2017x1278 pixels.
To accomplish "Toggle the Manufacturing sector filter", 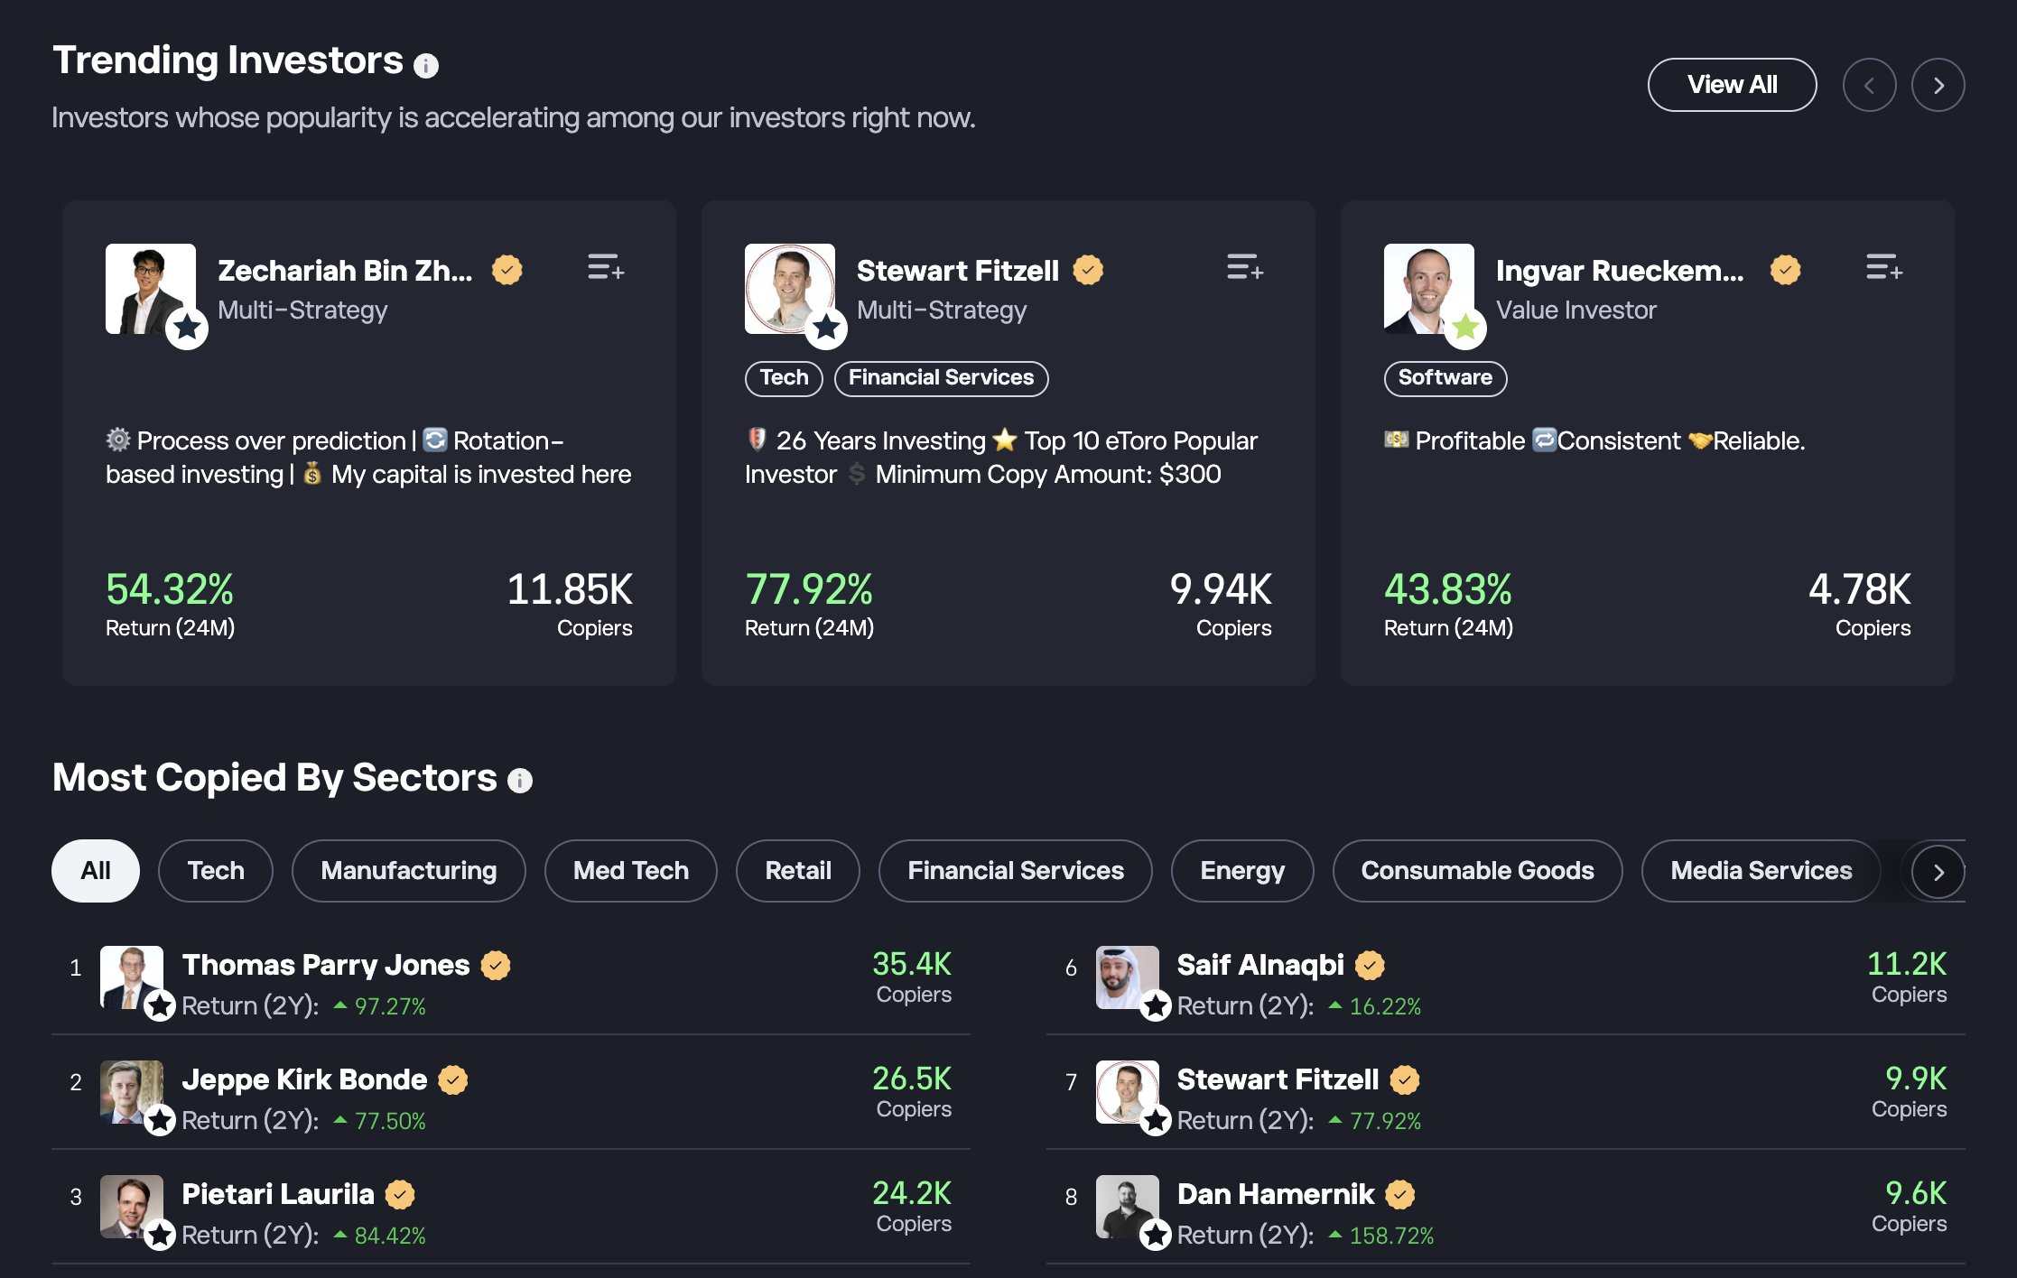I will click(408, 870).
